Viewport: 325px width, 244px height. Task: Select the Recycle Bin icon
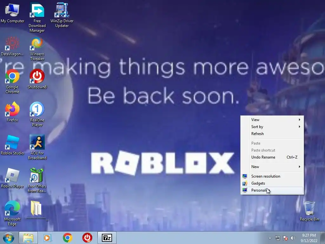coord(309,211)
